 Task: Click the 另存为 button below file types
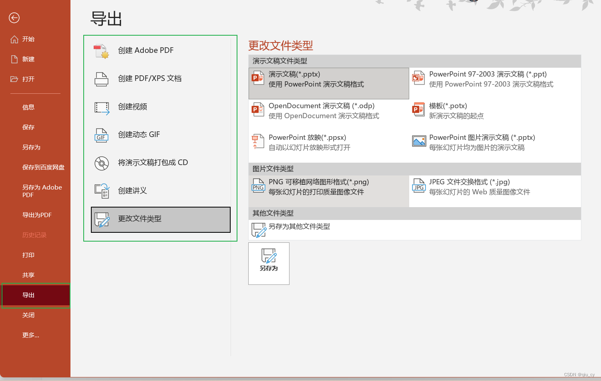tap(269, 264)
